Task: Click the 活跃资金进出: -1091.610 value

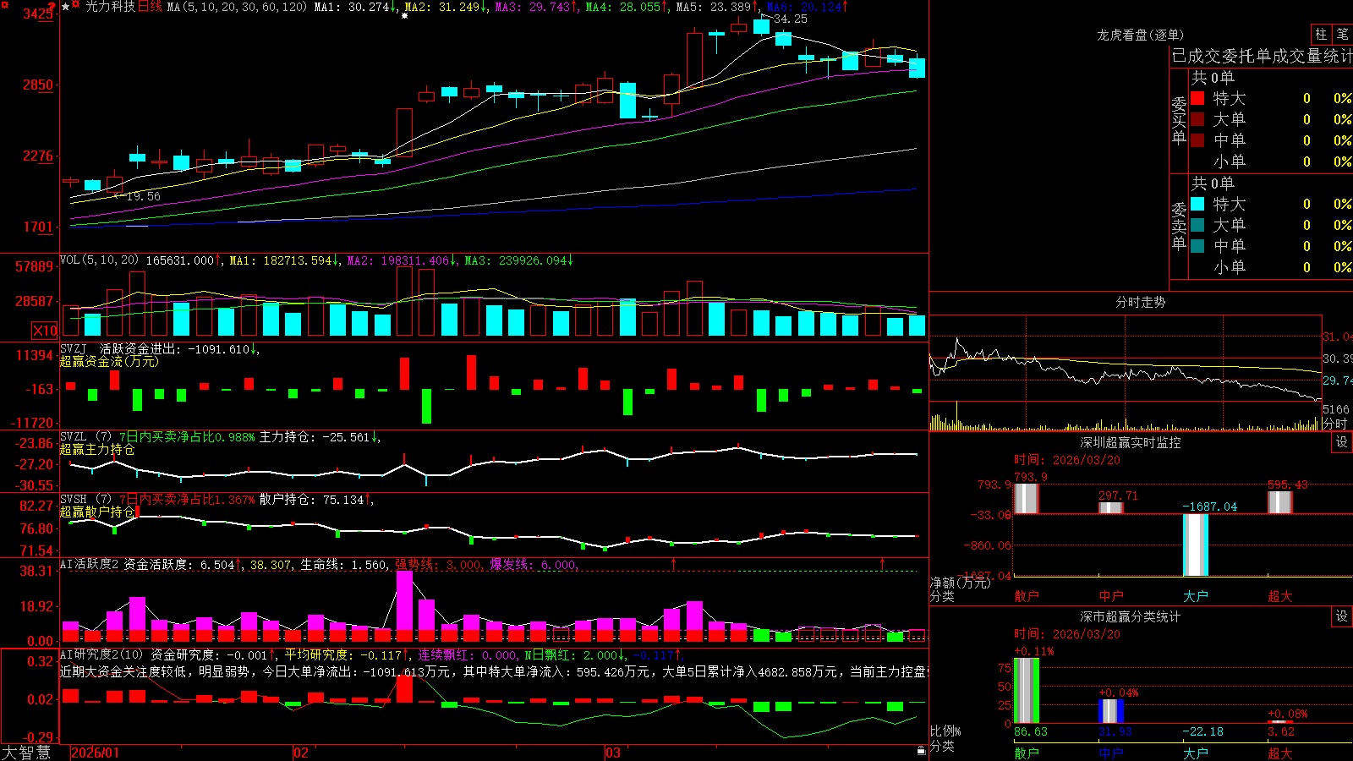Action: click(174, 349)
